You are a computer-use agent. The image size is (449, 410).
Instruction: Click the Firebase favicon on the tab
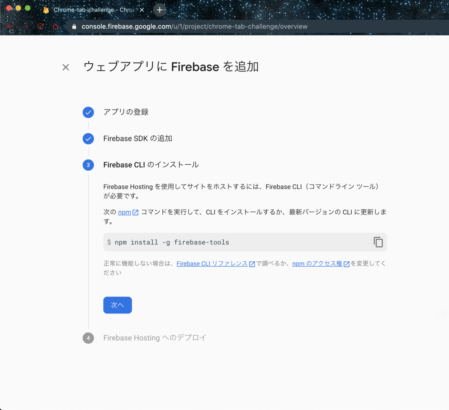(x=46, y=10)
